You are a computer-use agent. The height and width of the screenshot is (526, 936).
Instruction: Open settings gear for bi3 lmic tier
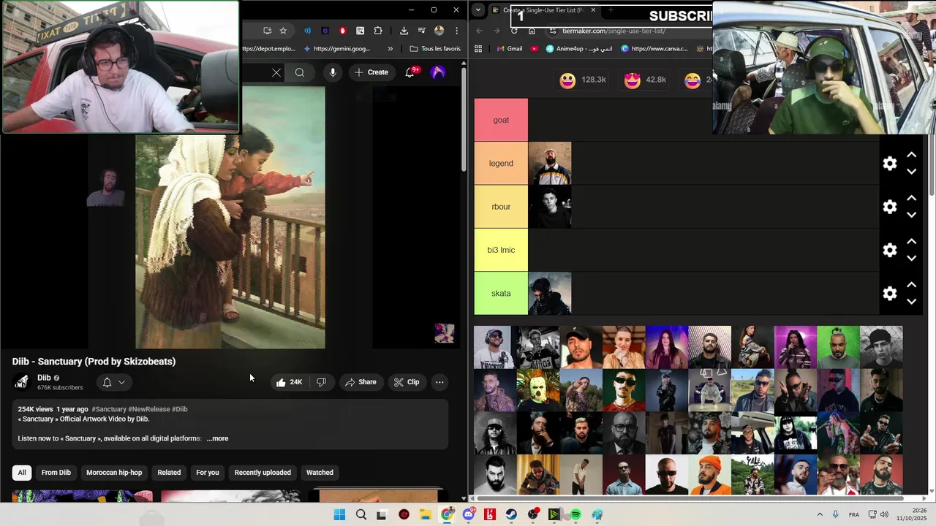pyautogui.click(x=890, y=250)
